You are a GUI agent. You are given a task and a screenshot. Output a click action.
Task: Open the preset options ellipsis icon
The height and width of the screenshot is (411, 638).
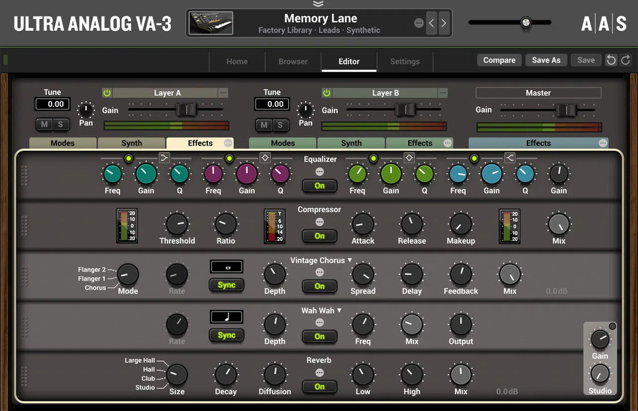pyautogui.click(x=419, y=23)
